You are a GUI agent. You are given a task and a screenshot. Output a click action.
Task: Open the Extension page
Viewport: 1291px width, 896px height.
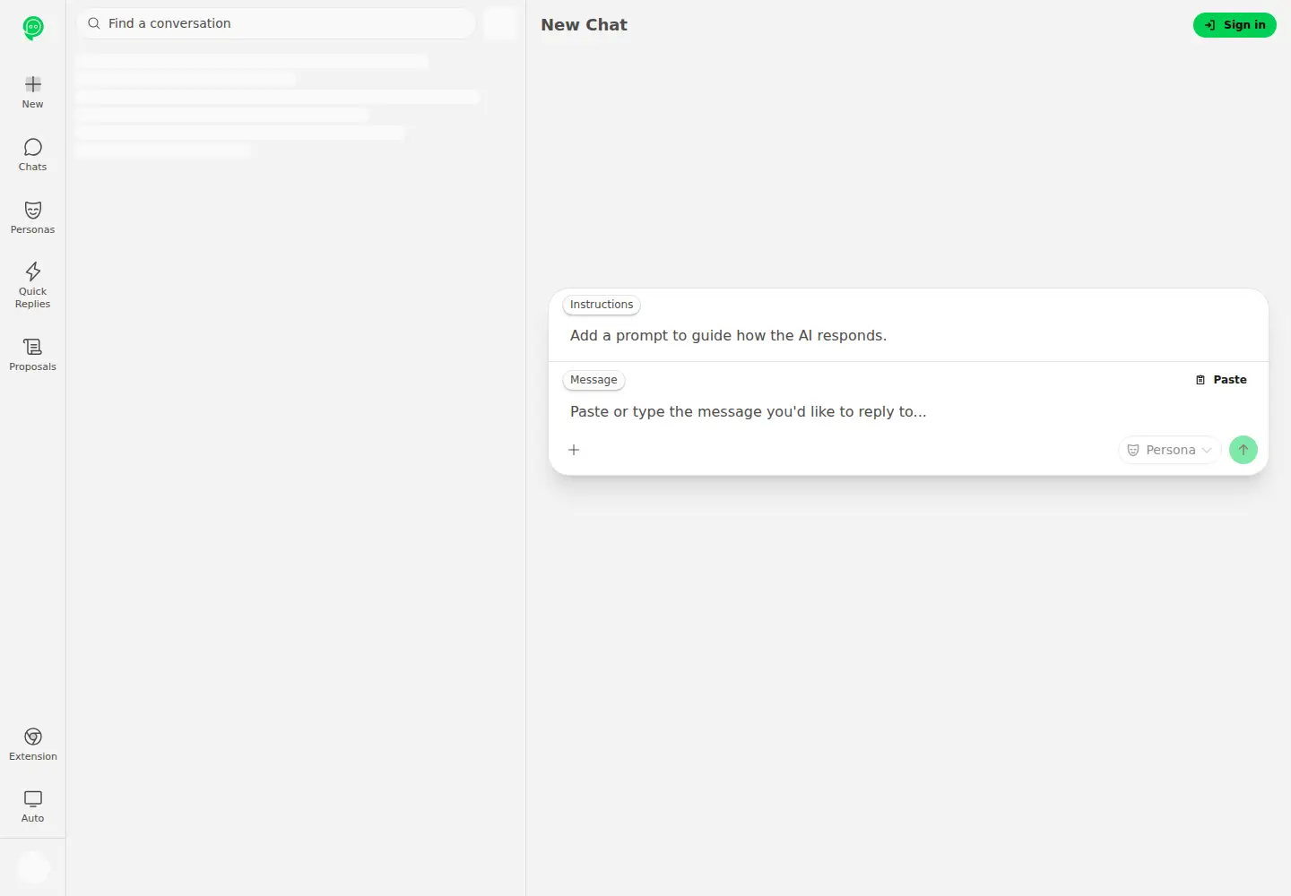[33, 745]
